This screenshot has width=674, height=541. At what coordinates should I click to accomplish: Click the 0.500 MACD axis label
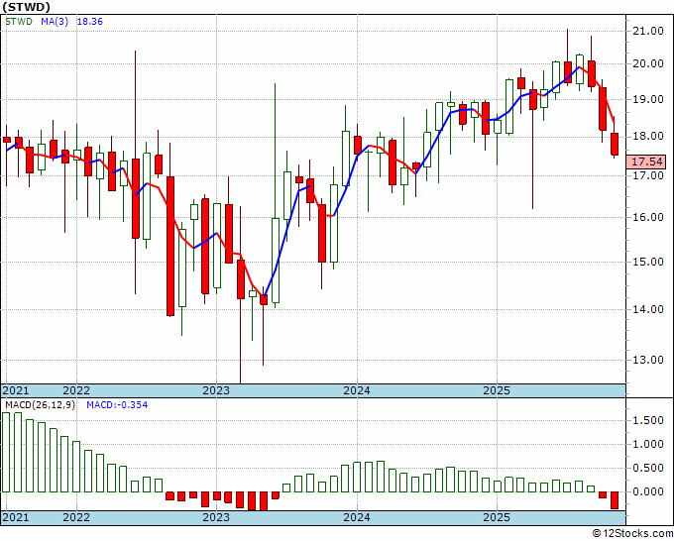[x=648, y=468]
